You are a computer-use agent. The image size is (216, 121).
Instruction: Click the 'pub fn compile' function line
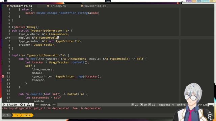pos(53,94)
